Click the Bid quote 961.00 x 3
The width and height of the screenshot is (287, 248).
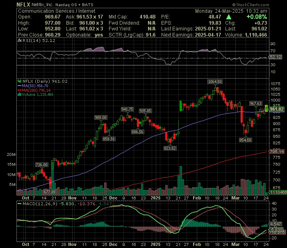91,23
